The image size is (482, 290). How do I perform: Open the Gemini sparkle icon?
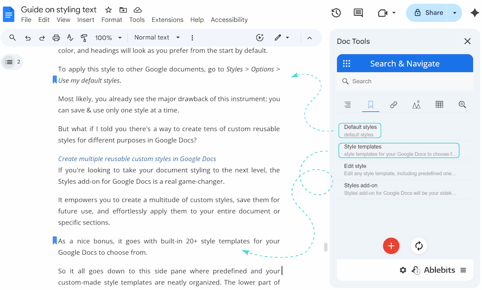pyautogui.click(x=474, y=13)
